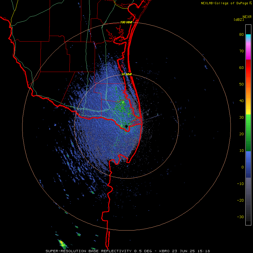This screenshot has height=253, width=253.
Task: Click the black KBRO radar site dot
Action: (x=126, y=126)
